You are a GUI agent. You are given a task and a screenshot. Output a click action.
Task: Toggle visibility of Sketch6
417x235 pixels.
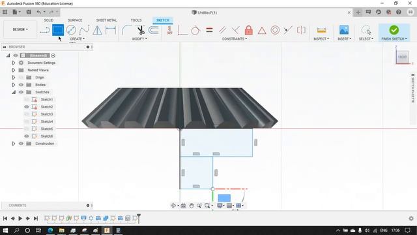[26, 136]
